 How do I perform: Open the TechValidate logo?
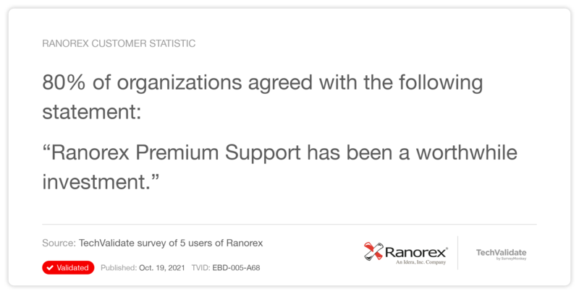(501, 254)
